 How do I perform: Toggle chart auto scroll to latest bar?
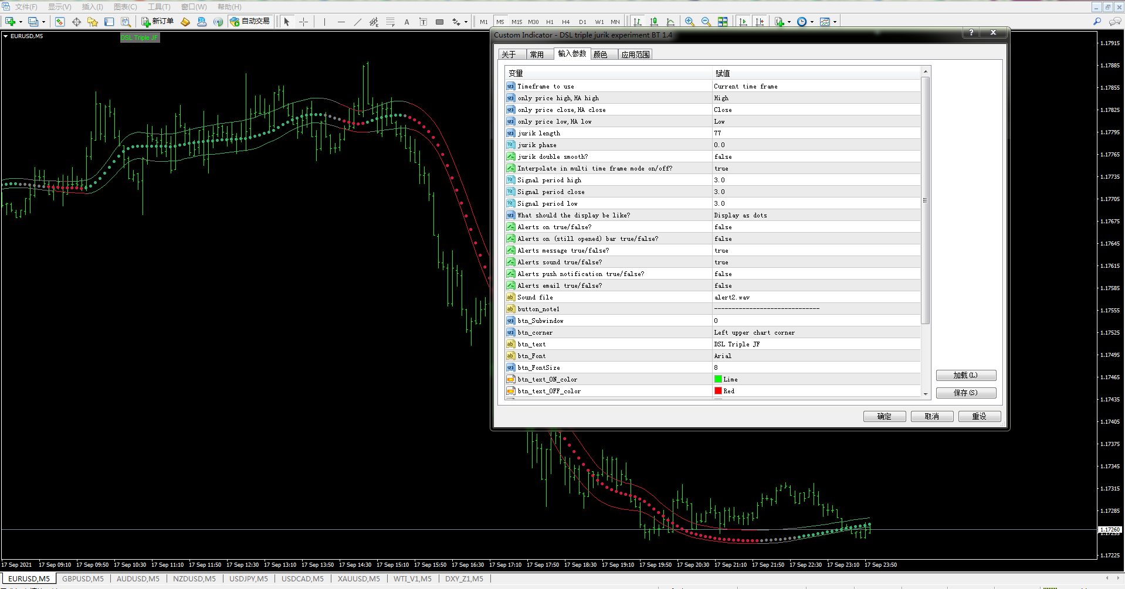tap(743, 22)
